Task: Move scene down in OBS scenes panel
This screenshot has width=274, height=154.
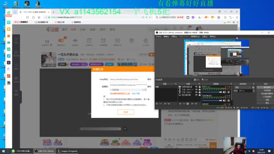Action: 169,104
